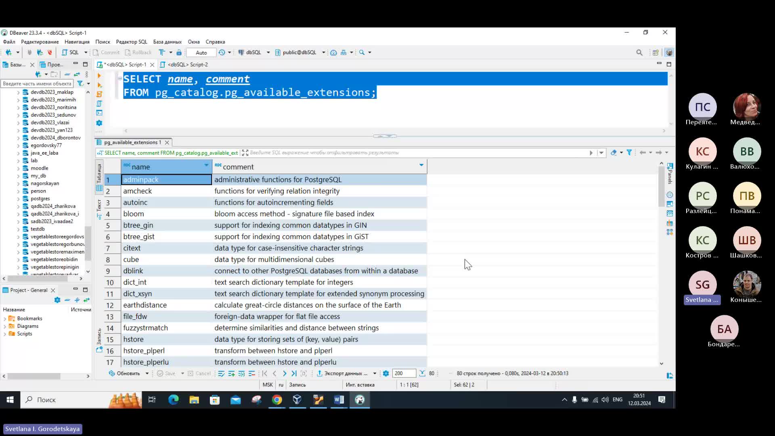
Task: Open Chrome from the Windows taskbar
Action: [x=277, y=400]
